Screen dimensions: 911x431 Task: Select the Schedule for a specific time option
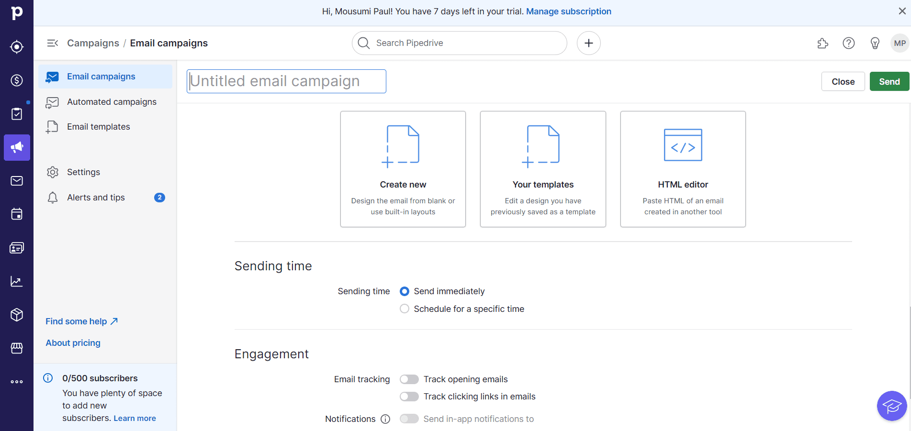(404, 309)
